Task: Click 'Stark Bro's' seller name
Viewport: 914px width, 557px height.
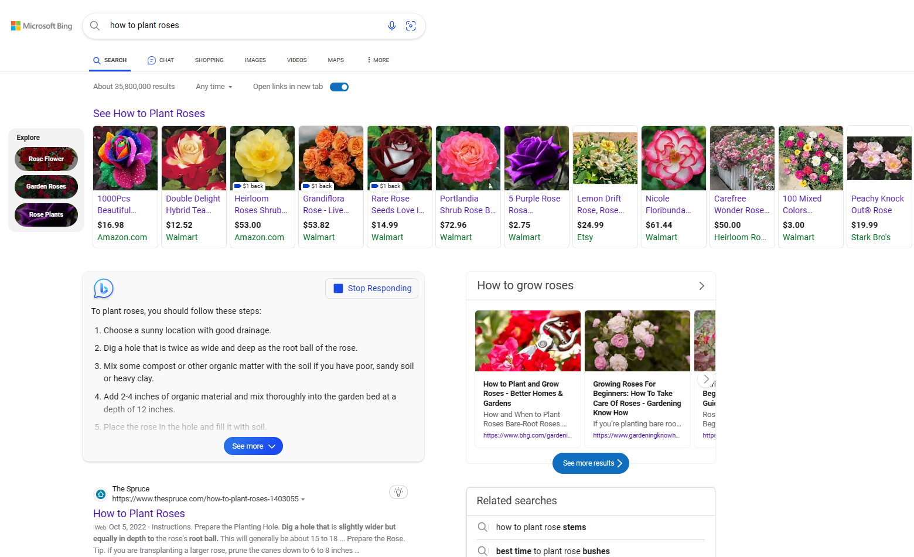Action: pyautogui.click(x=871, y=237)
